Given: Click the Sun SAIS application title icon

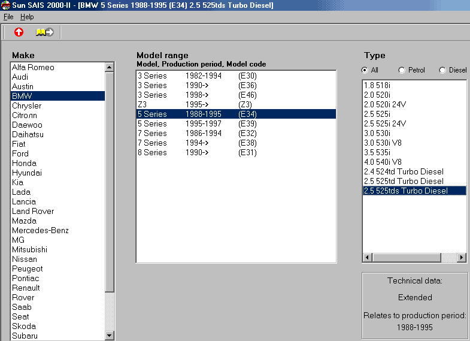Looking at the screenshot, I should [x=5, y=5].
